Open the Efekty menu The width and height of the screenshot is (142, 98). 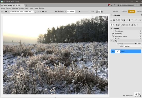(x=27, y=8)
